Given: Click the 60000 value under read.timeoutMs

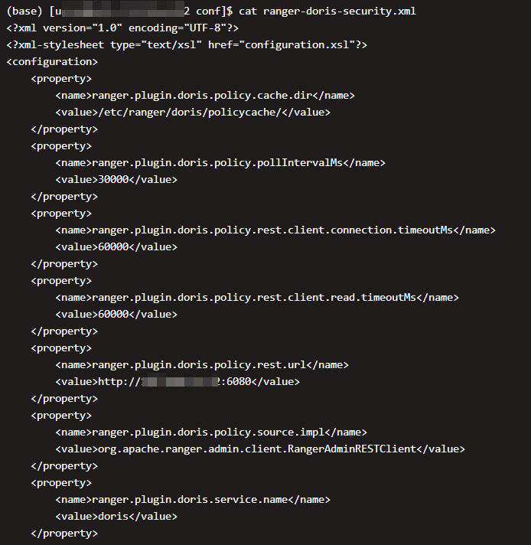Looking at the screenshot, I should tap(116, 315).
